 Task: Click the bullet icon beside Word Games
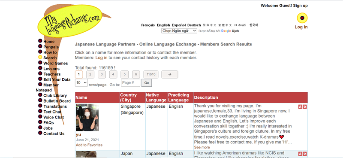[x=40, y=63]
